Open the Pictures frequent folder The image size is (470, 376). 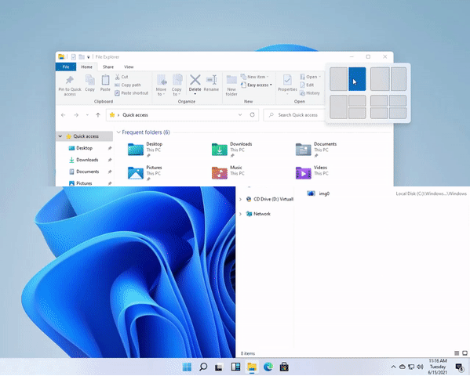[145, 173]
